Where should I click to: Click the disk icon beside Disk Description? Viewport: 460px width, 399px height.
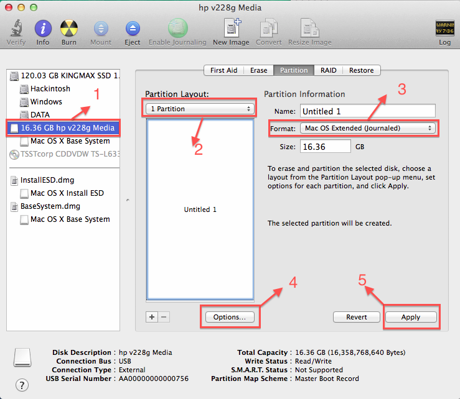coord(22,357)
